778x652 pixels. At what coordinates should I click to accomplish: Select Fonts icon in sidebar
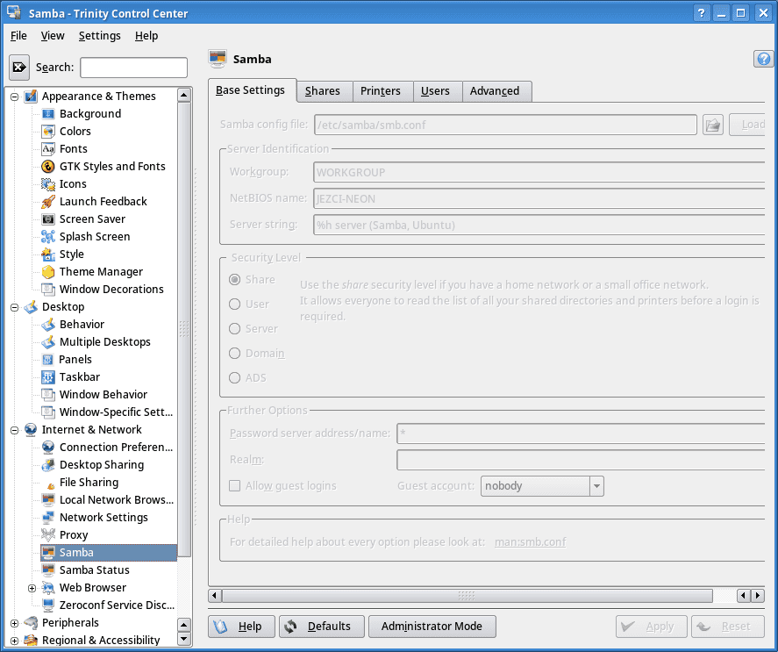(x=48, y=149)
